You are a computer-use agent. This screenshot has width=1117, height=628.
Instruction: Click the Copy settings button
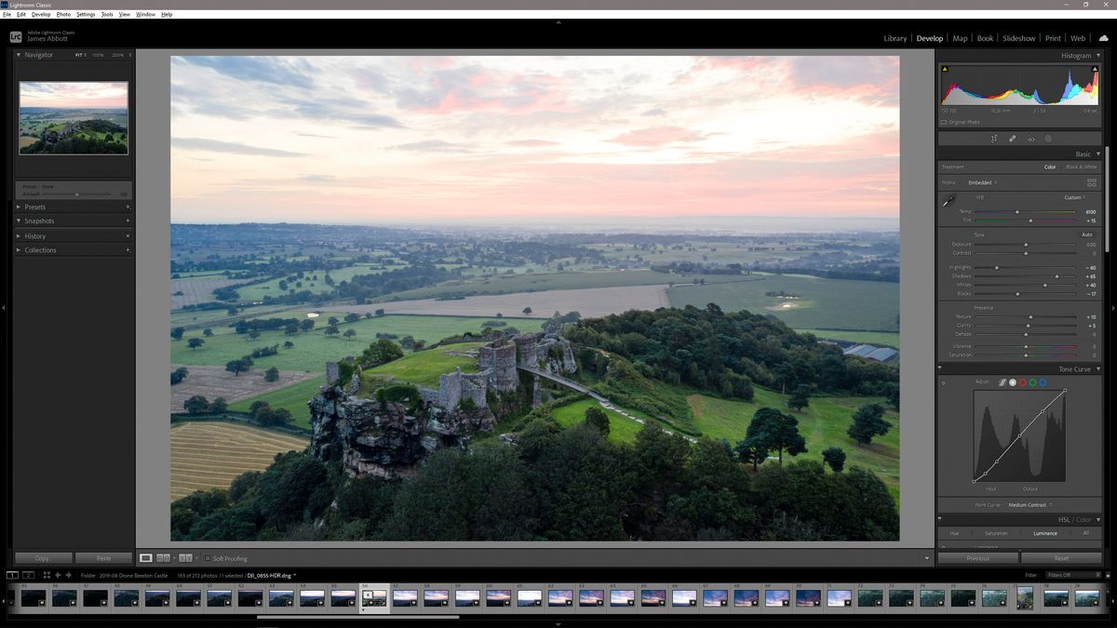[42, 557]
